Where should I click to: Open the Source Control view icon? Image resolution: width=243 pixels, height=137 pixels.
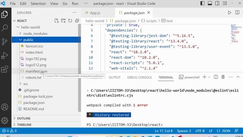5,41
